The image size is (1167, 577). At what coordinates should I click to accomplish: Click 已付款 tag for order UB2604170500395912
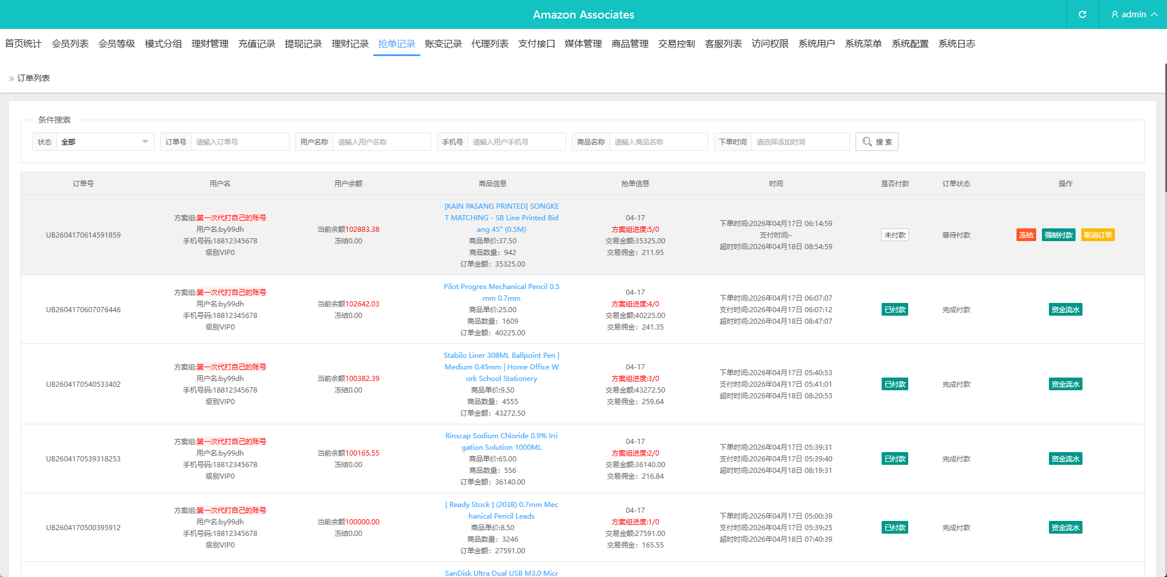click(x=894, y=527)
